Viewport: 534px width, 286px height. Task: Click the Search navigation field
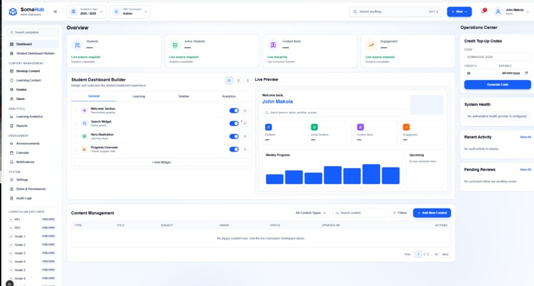point(32,32)
